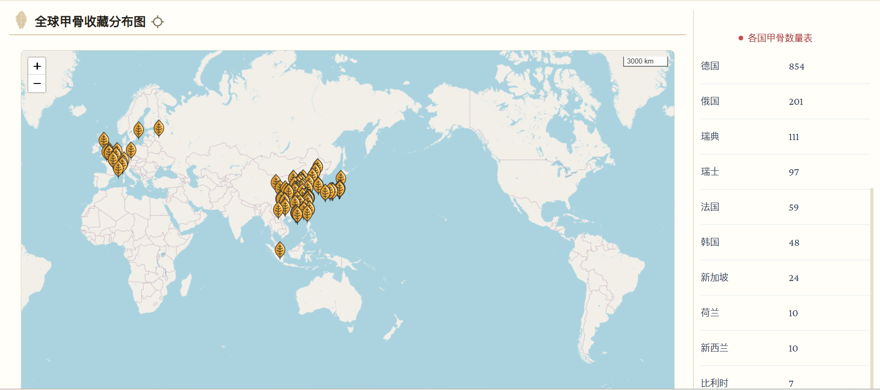Click the 德国 row showing 854
Image resolution: width=880 pixels, height=390 pixels.
784,66
